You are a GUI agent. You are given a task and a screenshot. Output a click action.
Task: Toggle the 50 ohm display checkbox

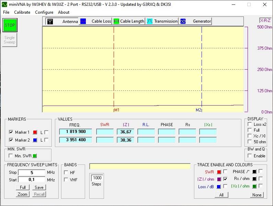pyautogui.click(x=250, y=142)
